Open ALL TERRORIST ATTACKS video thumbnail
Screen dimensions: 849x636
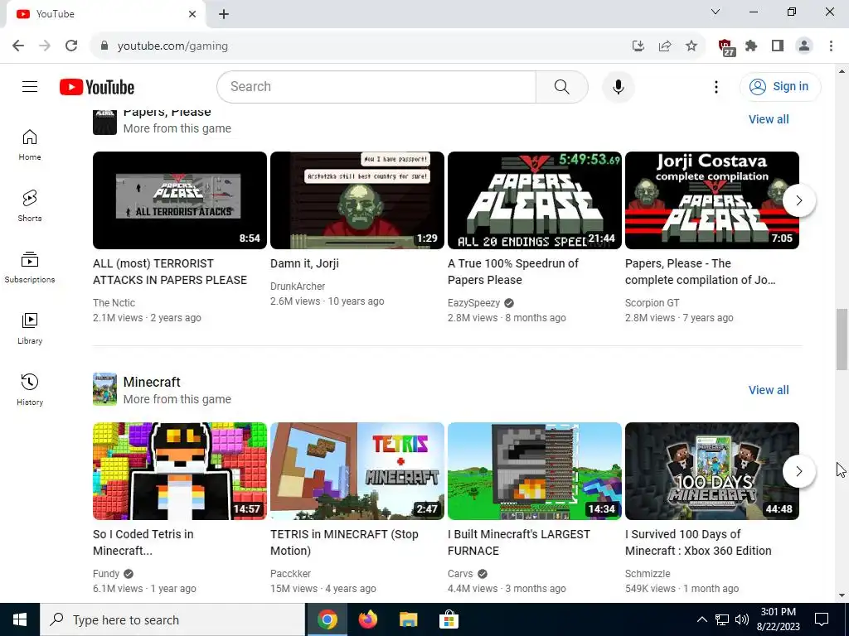pos(180,200)
